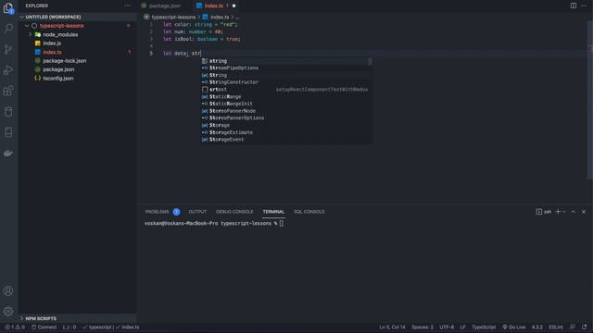Select the TERMINAL panel tab
593x333 pixels.
point(273,212)
